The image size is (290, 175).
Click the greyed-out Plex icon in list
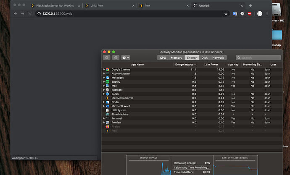[108, 131]
